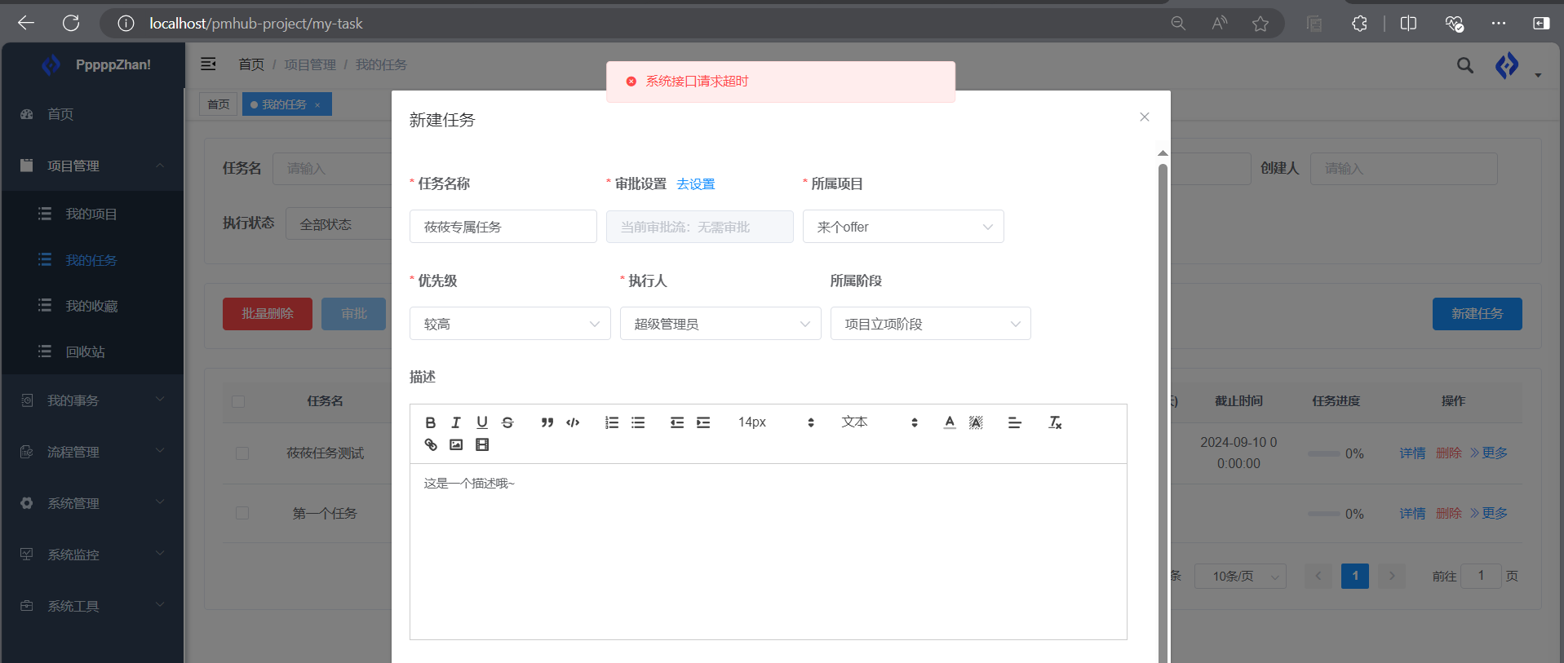
Task: Open the 执行人 dropdown showing 超级管理员
Action: pos(720,324)
